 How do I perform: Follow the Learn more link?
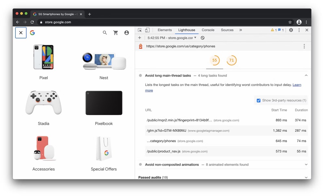click(x=297, y=85)
